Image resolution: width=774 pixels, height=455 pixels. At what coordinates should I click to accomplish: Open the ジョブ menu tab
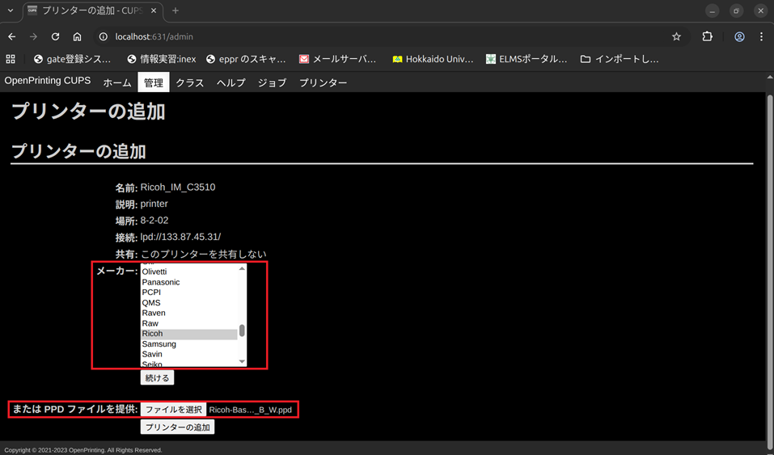pyautogui.click(x=272, y=82)
